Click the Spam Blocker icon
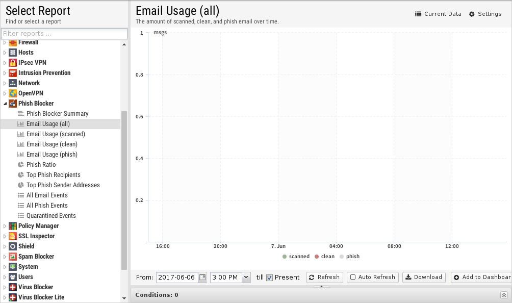The height and width of the screenshot is (303, 512). (x=13, y=257)
